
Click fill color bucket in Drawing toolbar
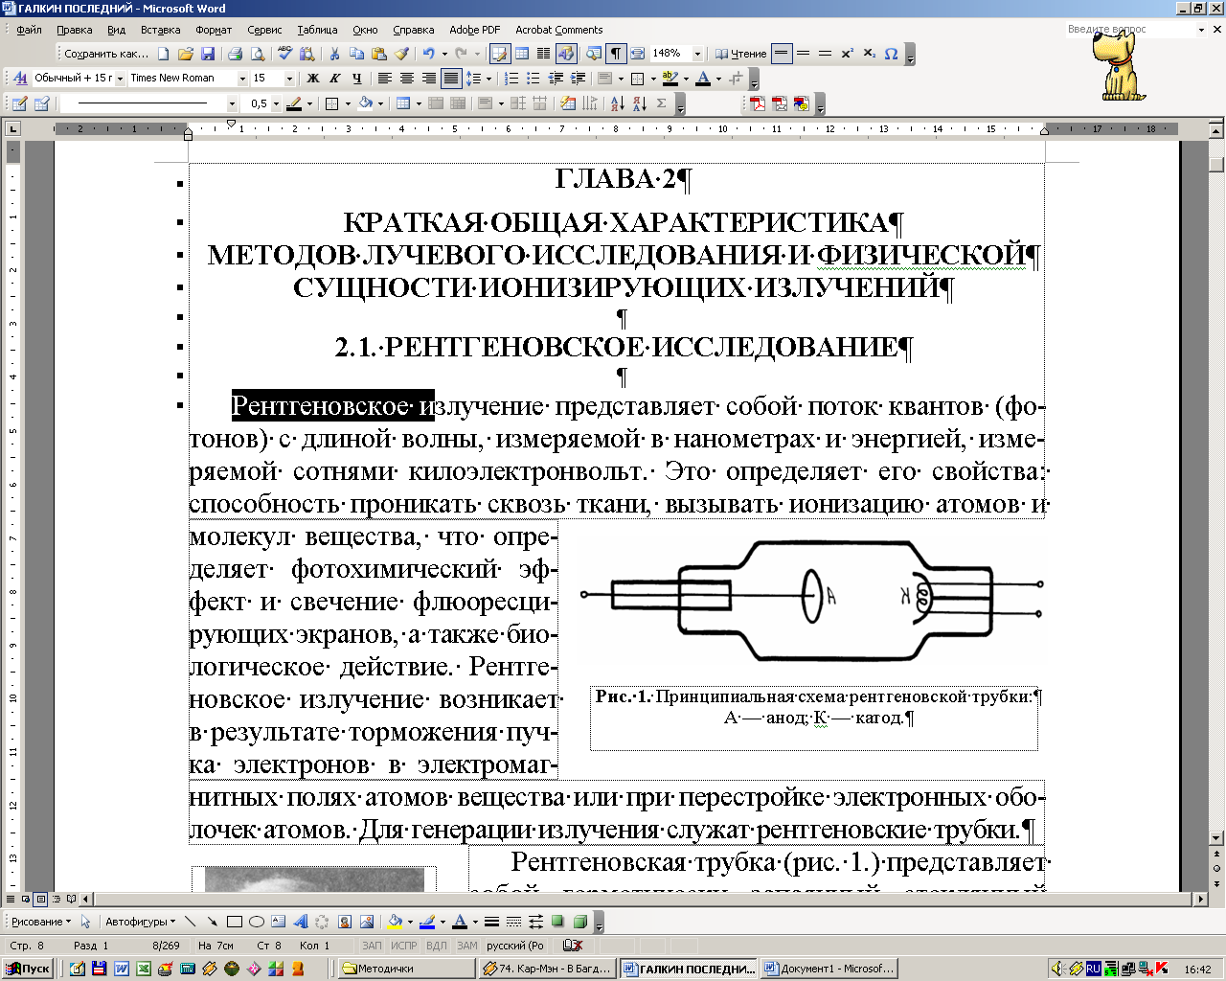tap(394, 922)
